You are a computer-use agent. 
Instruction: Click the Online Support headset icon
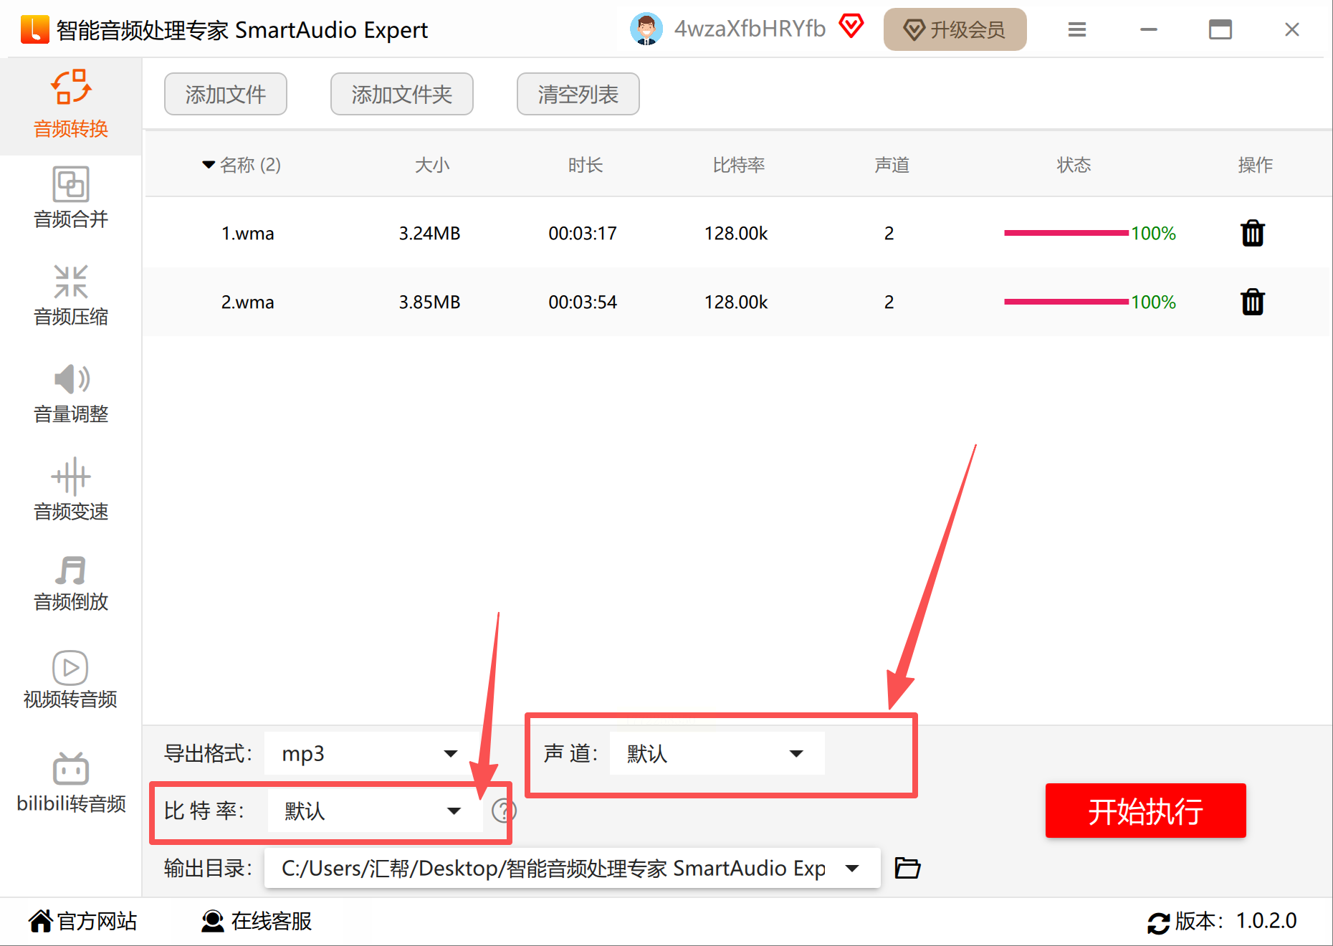tap(212, 921)
